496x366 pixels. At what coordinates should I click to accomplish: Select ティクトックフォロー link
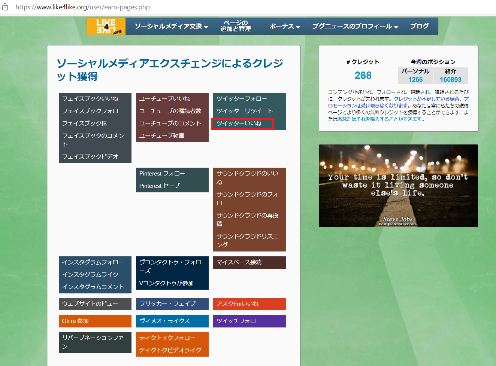coord(167,338)
